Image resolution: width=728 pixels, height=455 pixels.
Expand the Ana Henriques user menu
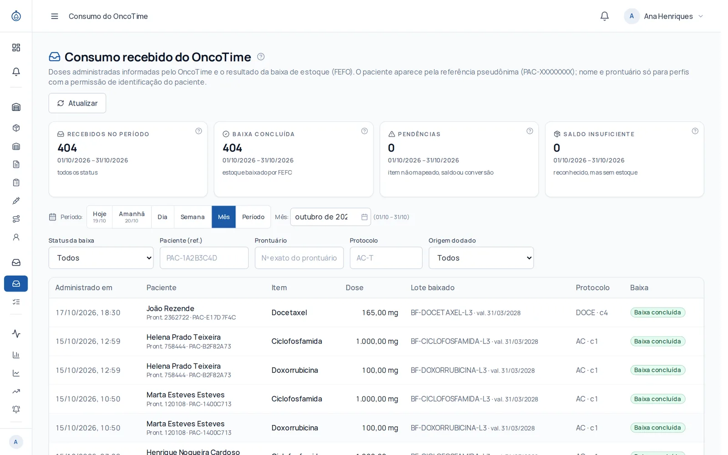tap(664, 16)
